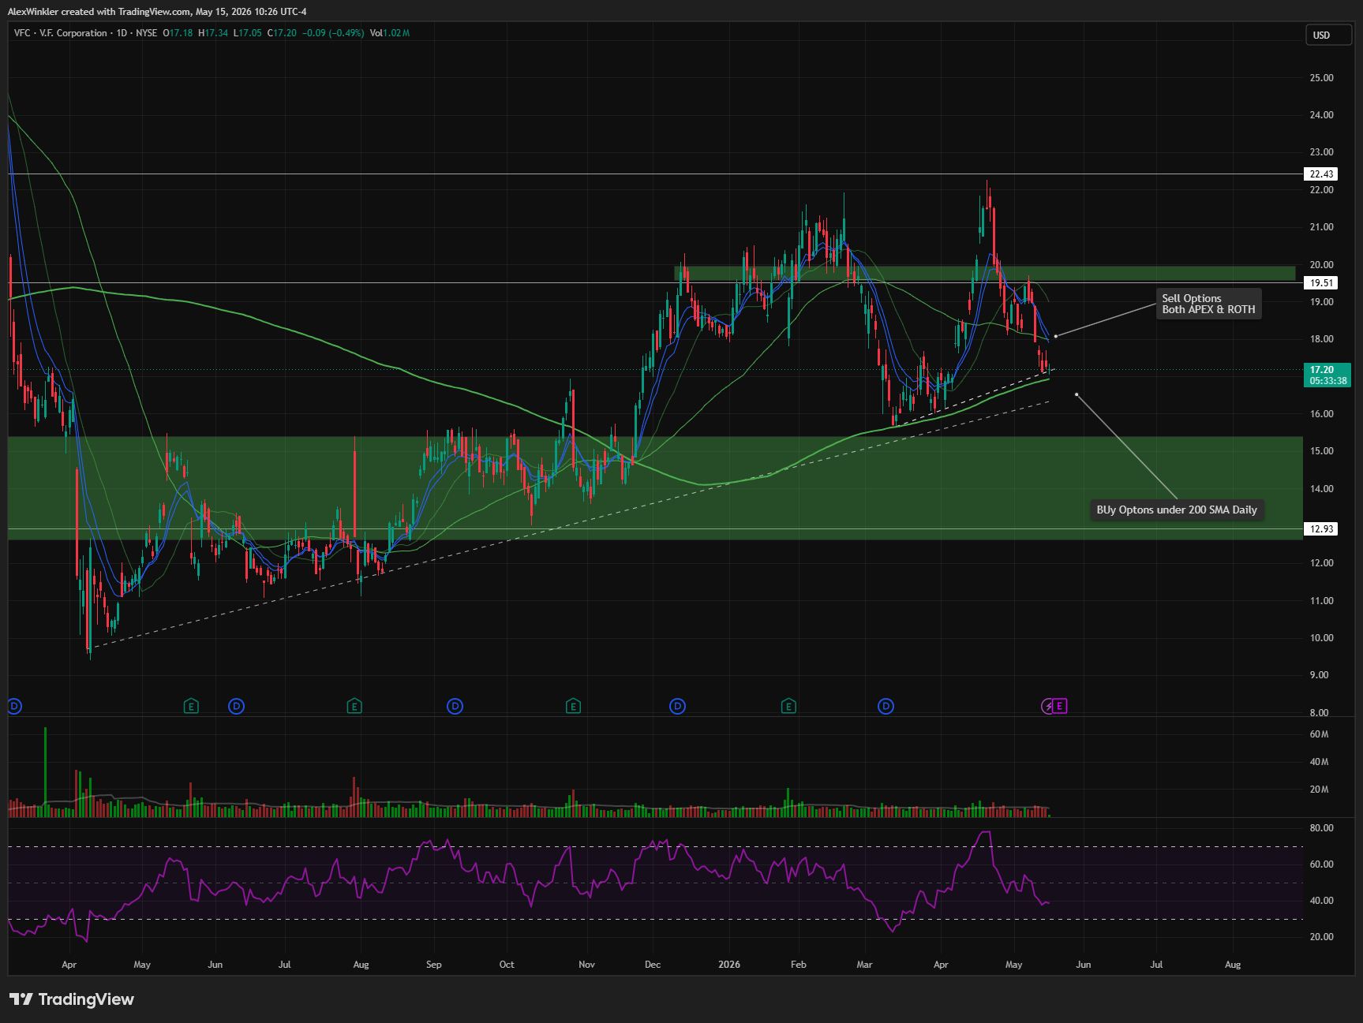The image size is (1363, 1023).
Task: Click the 25.00 price axis label
Action: (1322, 78)
